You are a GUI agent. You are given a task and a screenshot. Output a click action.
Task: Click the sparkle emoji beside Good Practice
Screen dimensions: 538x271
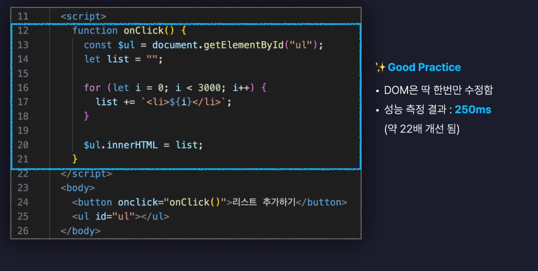tap(380, 67)
